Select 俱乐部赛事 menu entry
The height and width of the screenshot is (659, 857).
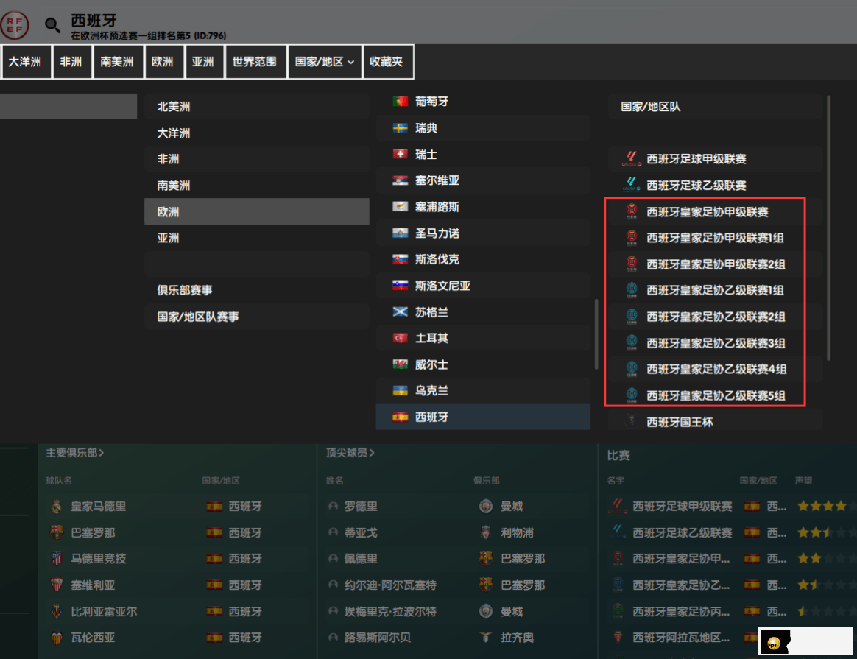pyautogui.click(x=257, y=290)
